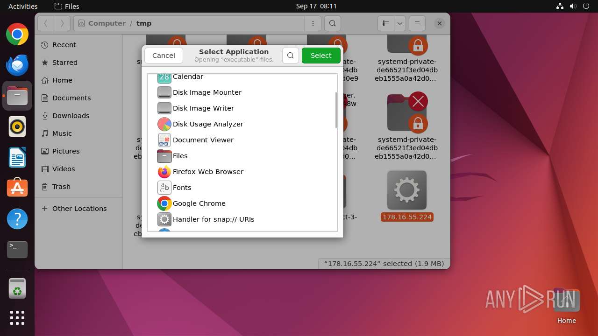This screenshot has width=598, height=336.
Task: Select the locked systemd-private folder with X emblem
Action: (407, 126)
